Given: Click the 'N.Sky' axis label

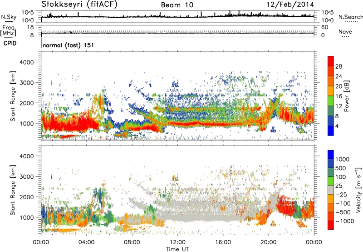Looking at the screenshot, I should tap(9, 17).
